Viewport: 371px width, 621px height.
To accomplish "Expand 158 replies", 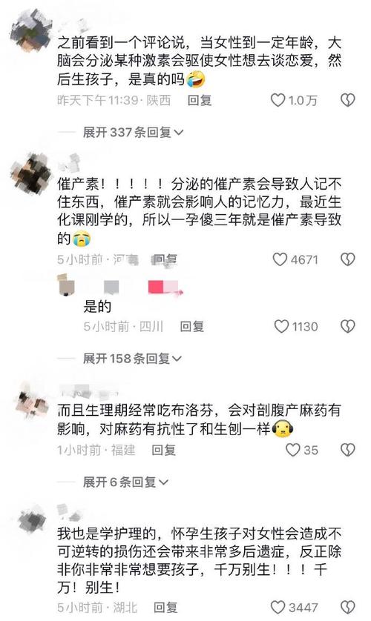I will 132,359.
